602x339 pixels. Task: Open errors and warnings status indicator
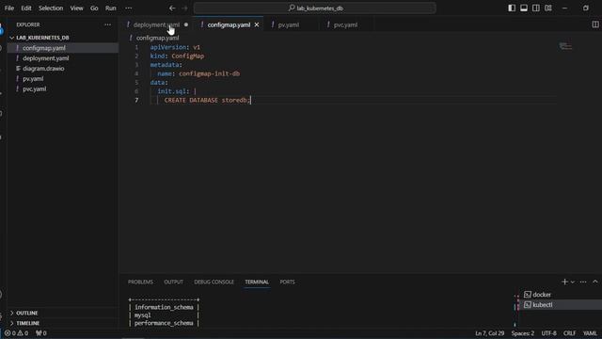tap(16, 333)
